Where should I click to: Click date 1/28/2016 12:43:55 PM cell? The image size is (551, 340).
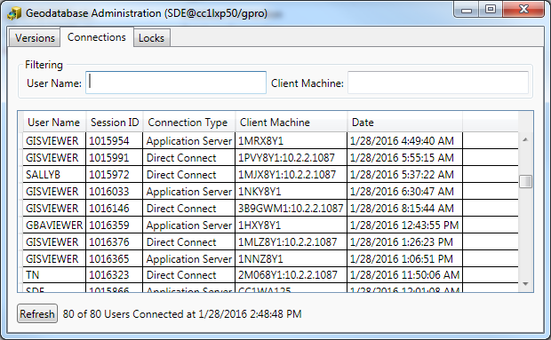click(405, 225)
